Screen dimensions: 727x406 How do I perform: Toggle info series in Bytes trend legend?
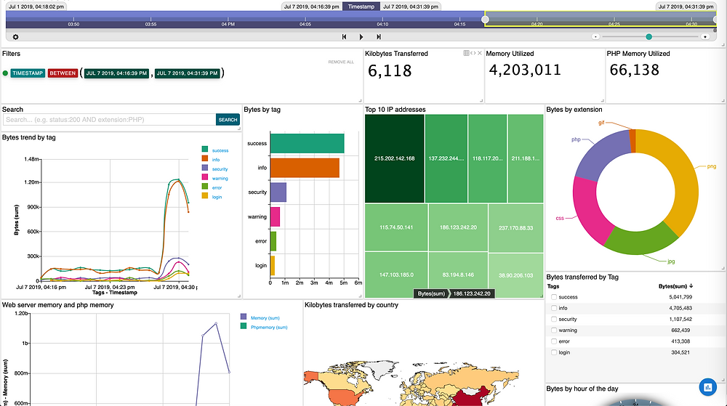pyautogui.click(x=211, y=159)
